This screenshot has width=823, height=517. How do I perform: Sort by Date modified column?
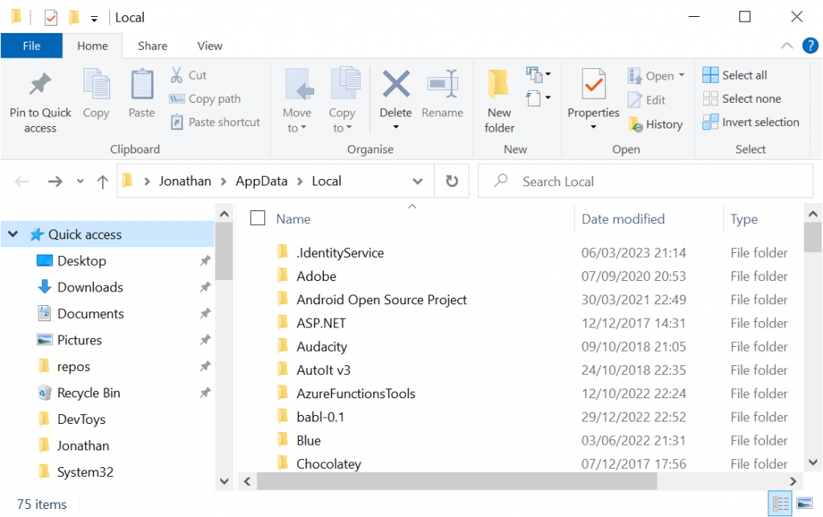coord(623,218)
